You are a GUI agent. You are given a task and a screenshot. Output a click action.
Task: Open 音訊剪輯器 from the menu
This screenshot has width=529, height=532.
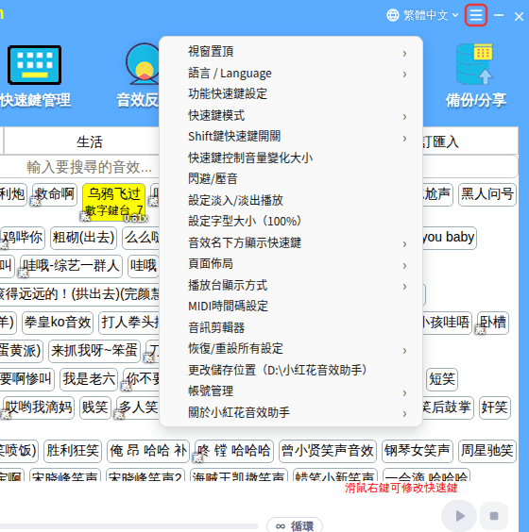click(291, 327)
